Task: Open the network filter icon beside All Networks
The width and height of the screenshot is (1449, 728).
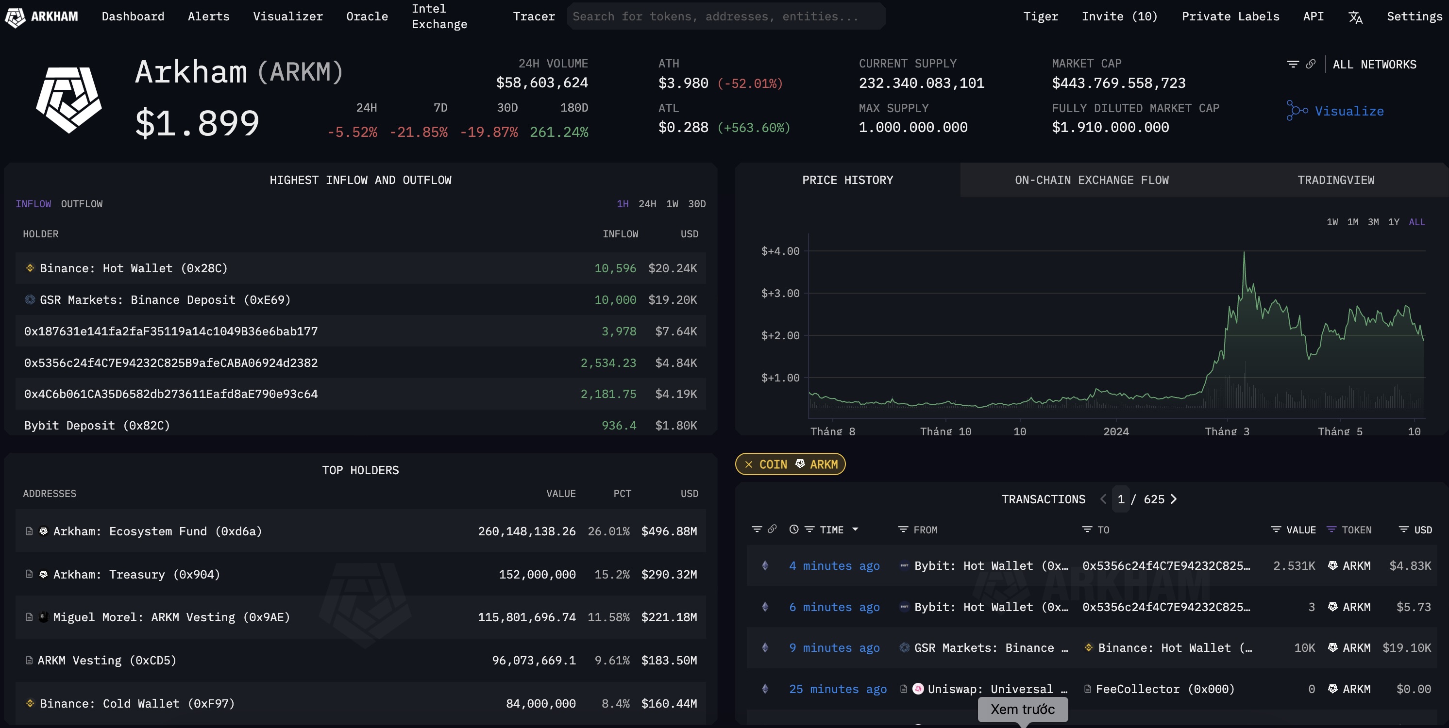Action: click(x=1293, y=64)
